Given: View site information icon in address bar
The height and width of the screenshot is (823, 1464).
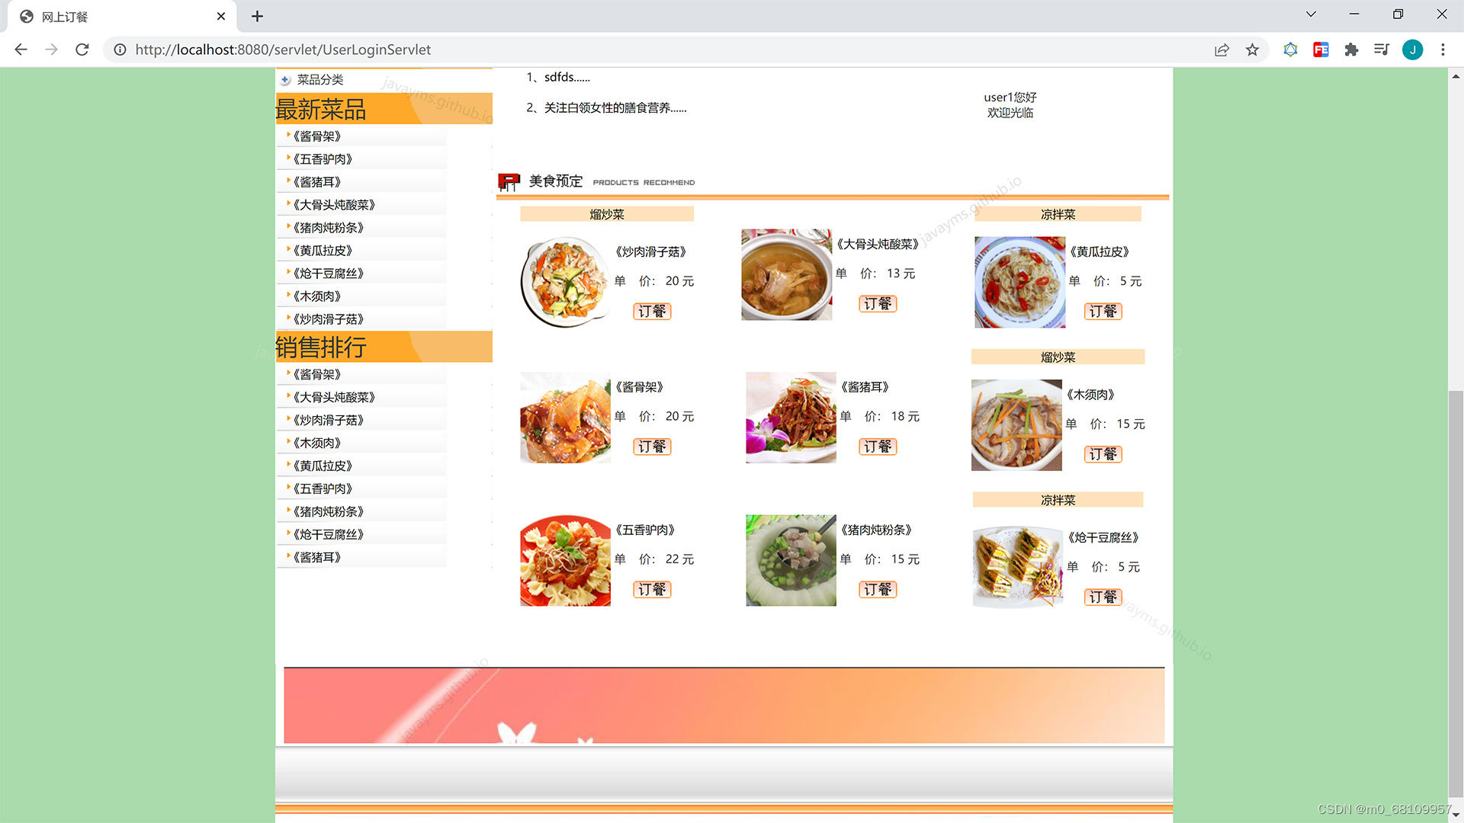Looking at the screenshot, I should pos(120,50).
